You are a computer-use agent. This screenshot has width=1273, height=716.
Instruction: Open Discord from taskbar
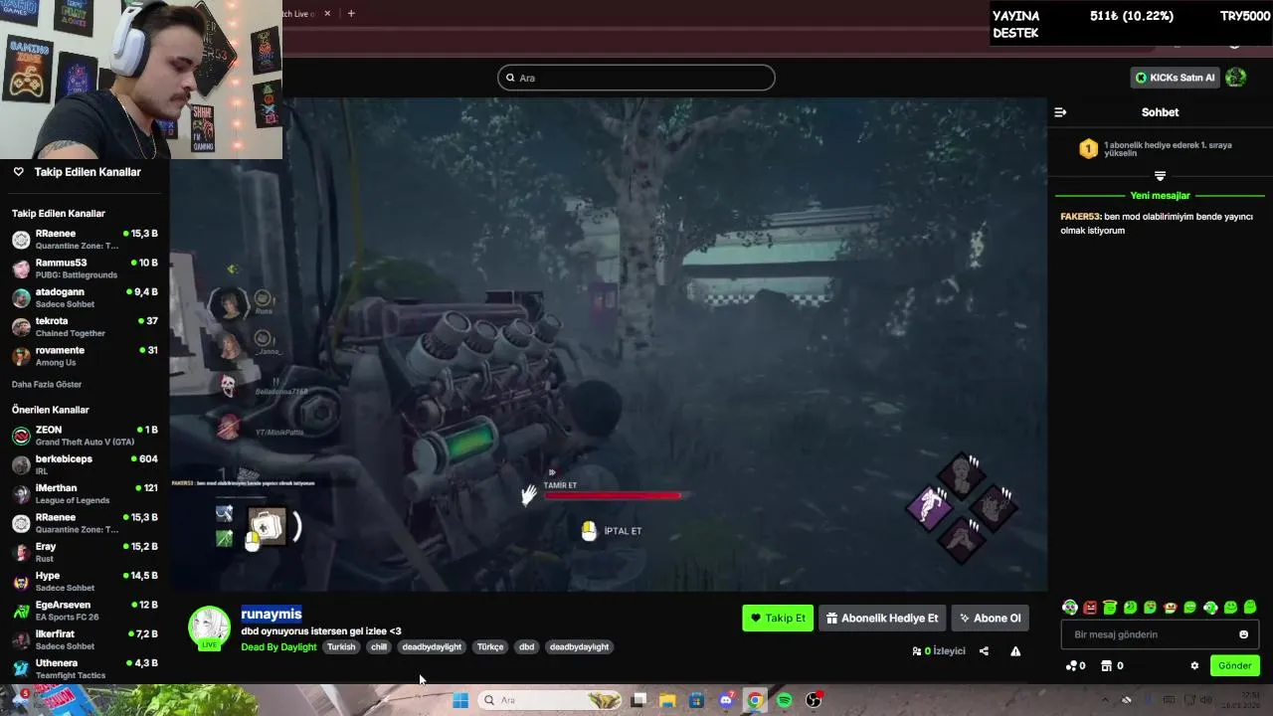[x=726, y=700]
